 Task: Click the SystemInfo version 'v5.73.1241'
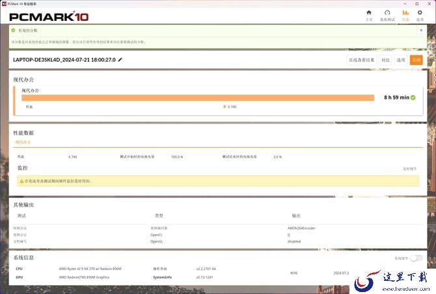[x=204, y=277]
